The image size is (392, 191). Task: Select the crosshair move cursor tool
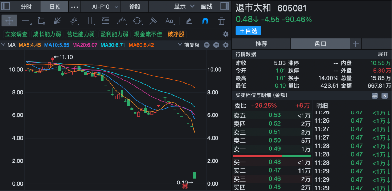(x=9, y=21)
